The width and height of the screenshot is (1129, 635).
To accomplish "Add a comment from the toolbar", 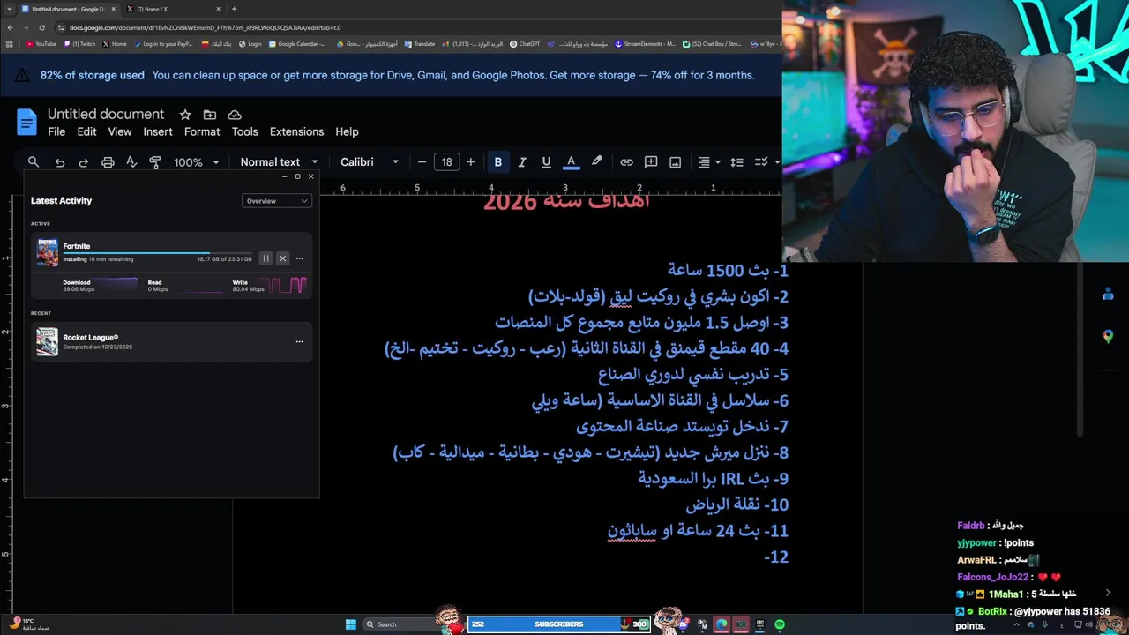I will tap(651, 162).
